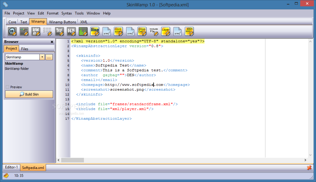Select the Winamp toolbar tab
This screenshot has width=316, height=182.
point(38,21)
